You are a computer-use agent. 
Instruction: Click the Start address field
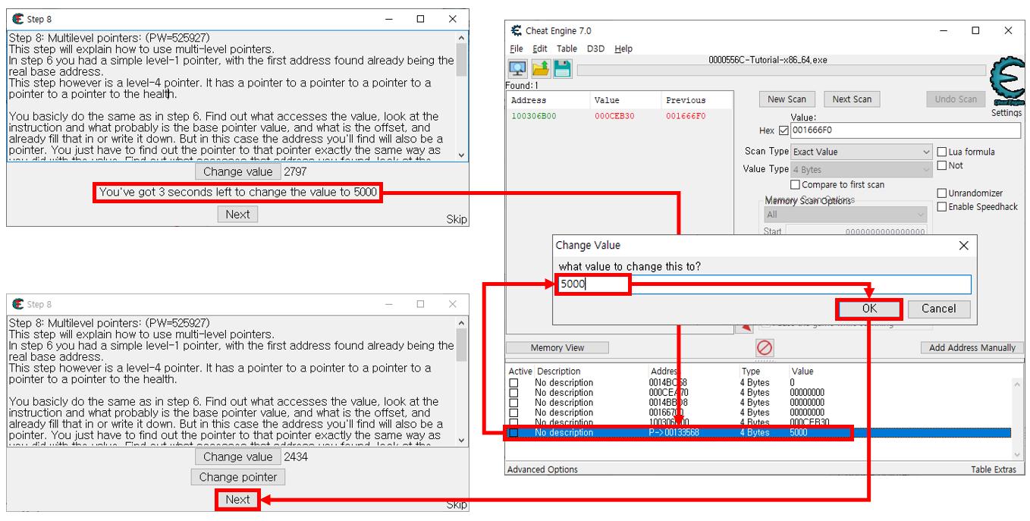tap(856, 231)
